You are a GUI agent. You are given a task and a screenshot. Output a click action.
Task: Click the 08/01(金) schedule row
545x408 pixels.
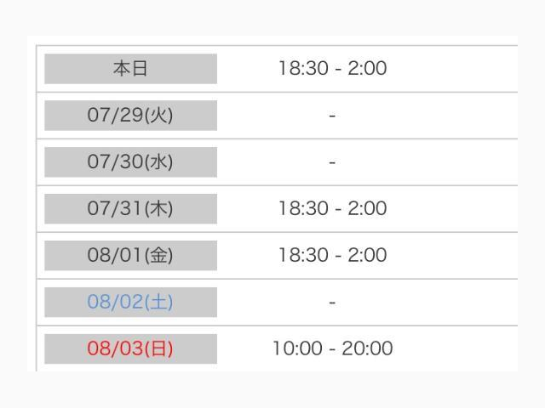coord(277,255)
